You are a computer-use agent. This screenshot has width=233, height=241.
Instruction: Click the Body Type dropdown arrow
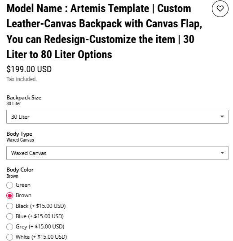(x=222, y=153)
